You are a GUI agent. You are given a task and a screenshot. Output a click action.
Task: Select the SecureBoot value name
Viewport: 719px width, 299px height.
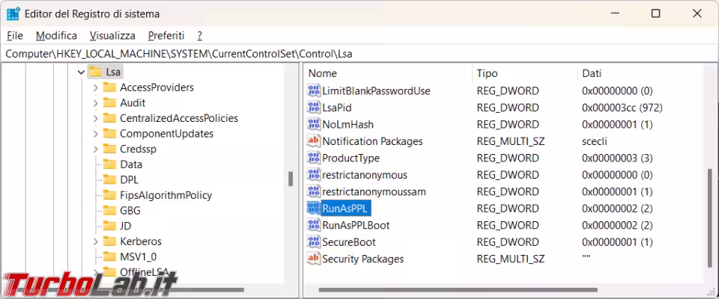tap(349, 241)
